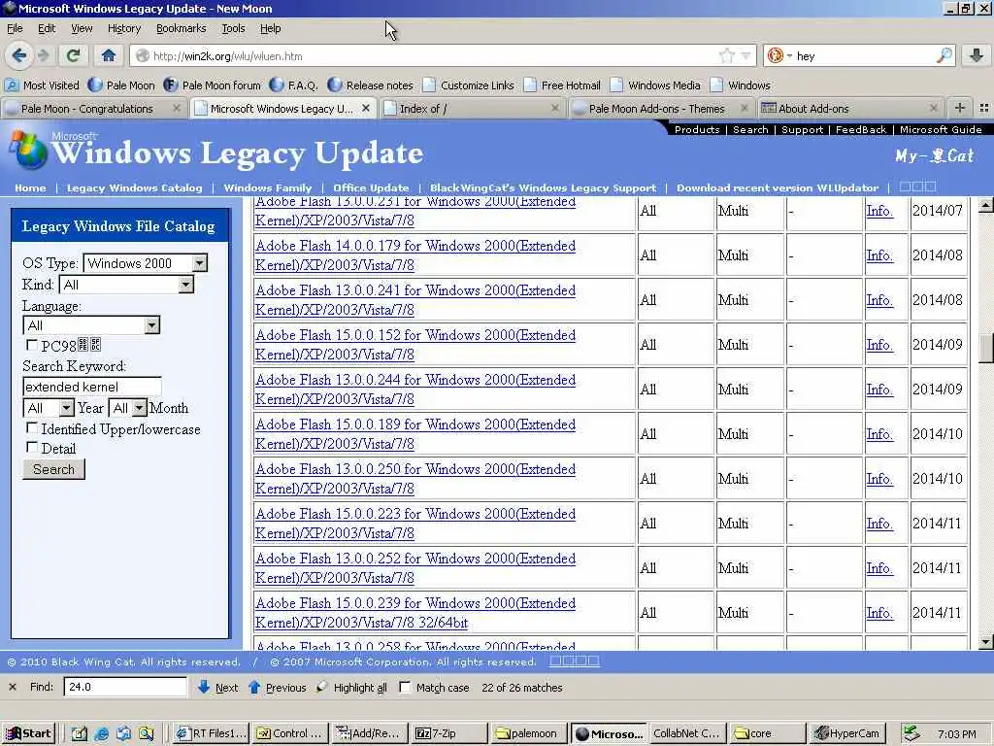Expand the Language dropdown
Viewport: 994px width, 746px height.
(151, 325)
